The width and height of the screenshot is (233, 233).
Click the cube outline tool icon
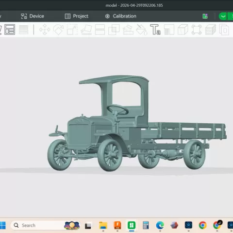point(183,30)
